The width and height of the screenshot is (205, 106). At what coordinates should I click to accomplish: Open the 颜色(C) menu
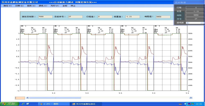point(43,6)
